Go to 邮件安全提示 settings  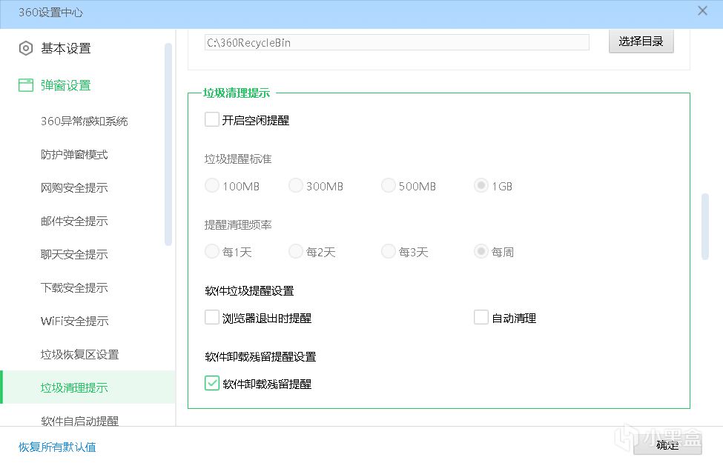(74, 221)
